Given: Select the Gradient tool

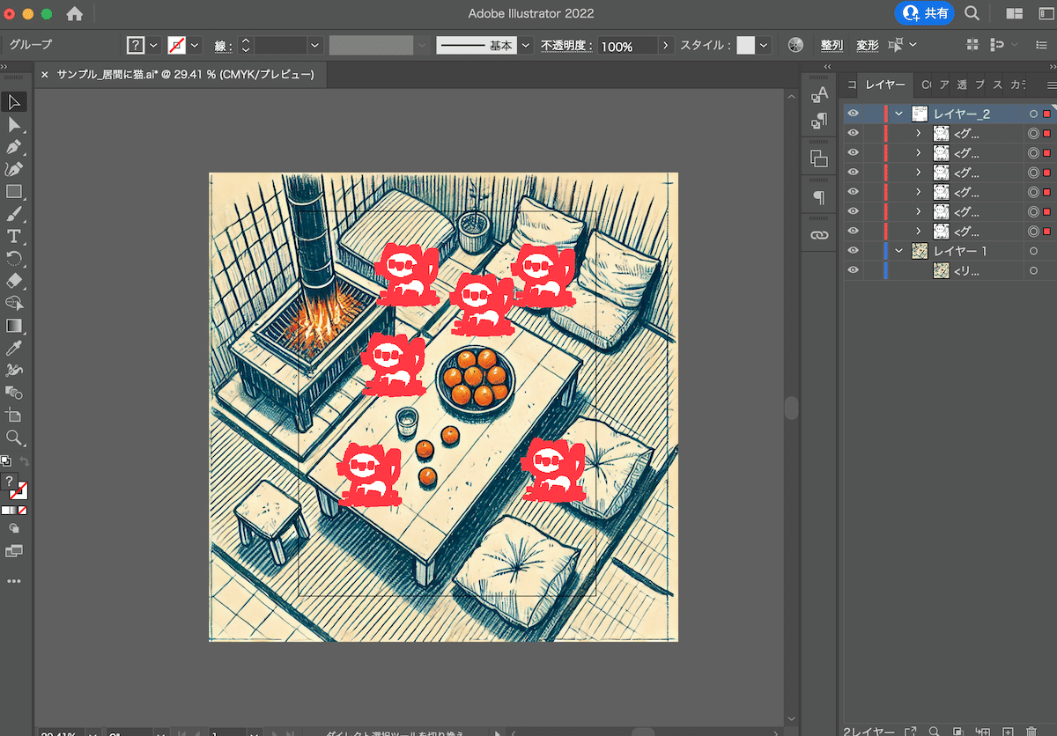Looking at the screenshot, I should click(x=14, y=326).
